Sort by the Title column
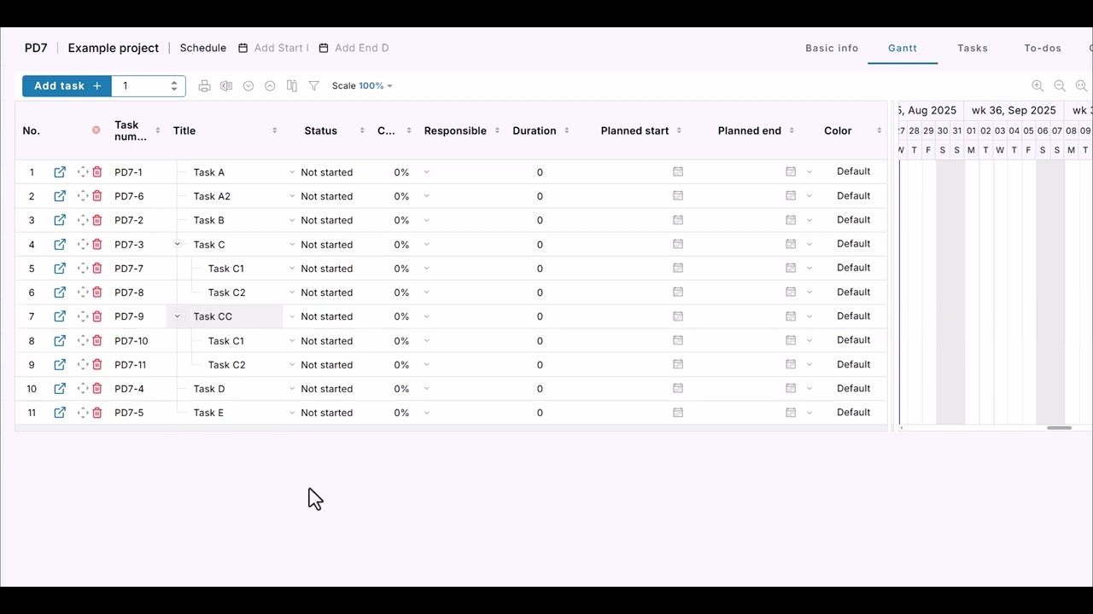The width and height of the screenshot is (1093, 614). 274,130
